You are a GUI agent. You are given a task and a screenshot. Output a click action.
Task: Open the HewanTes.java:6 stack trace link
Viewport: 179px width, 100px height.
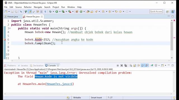coord(59,84)
